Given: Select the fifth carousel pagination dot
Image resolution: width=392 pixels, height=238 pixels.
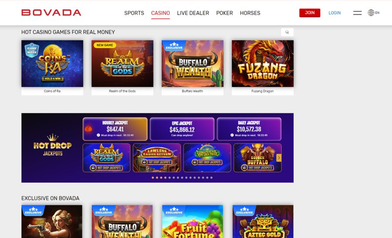Looking at the screenshot, I should 169,178.
